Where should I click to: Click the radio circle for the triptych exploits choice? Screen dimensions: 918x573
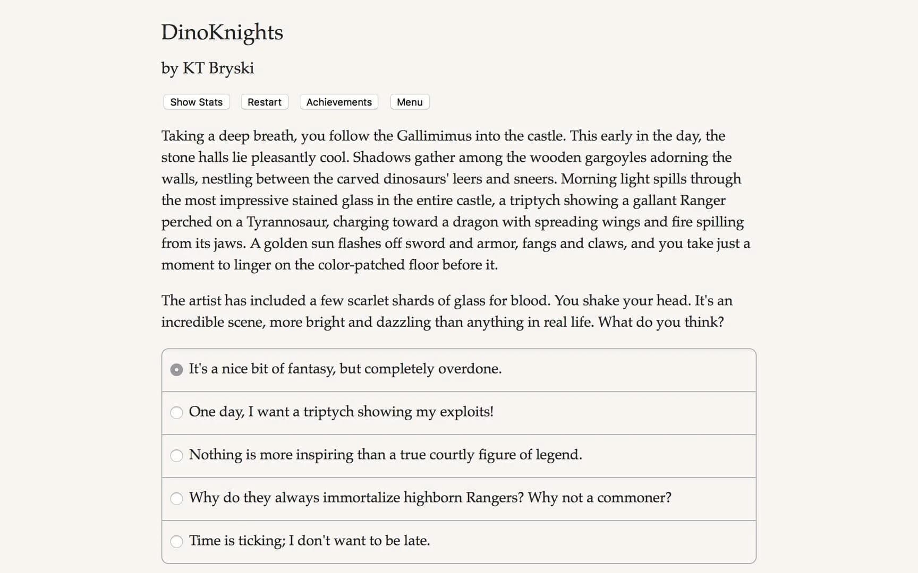(x=176, y=412)
